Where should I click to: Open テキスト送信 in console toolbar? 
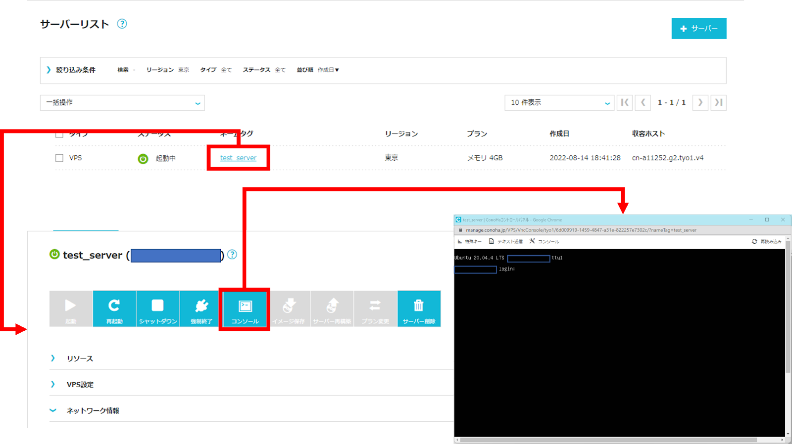point(506,241)
